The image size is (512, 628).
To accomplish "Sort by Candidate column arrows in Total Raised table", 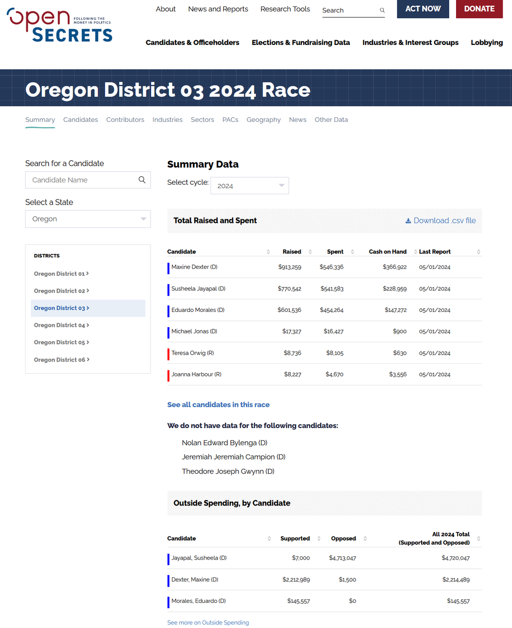I will pyautogui.click(x=268, y=252).
